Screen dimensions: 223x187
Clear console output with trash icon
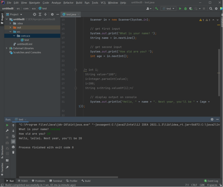pyautogui.click(x=13, y=152)
